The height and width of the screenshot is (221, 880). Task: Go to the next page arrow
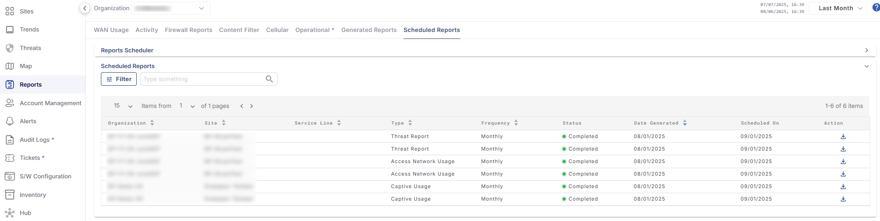coord(251,106)
